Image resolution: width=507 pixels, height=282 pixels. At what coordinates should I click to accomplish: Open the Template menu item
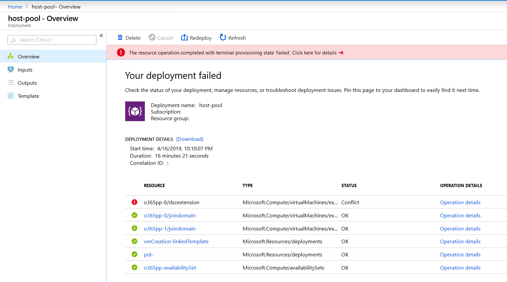point(53,96)
